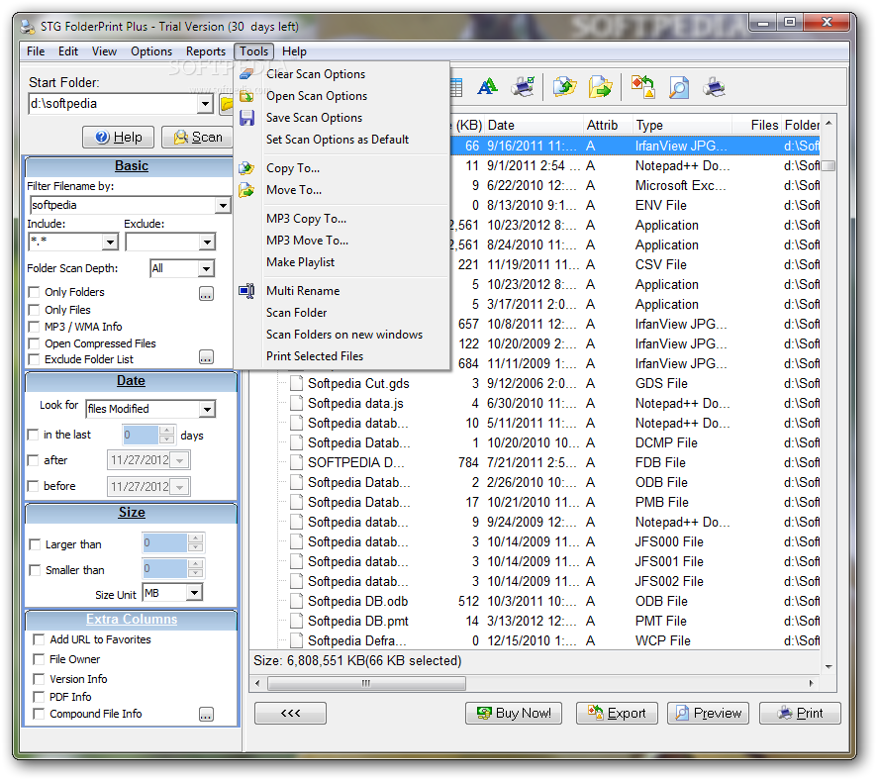
Task: Click the export toolbar icon
Action: coord(642,87)
